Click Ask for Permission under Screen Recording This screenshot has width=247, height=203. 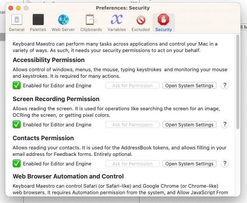coord(132,124)
